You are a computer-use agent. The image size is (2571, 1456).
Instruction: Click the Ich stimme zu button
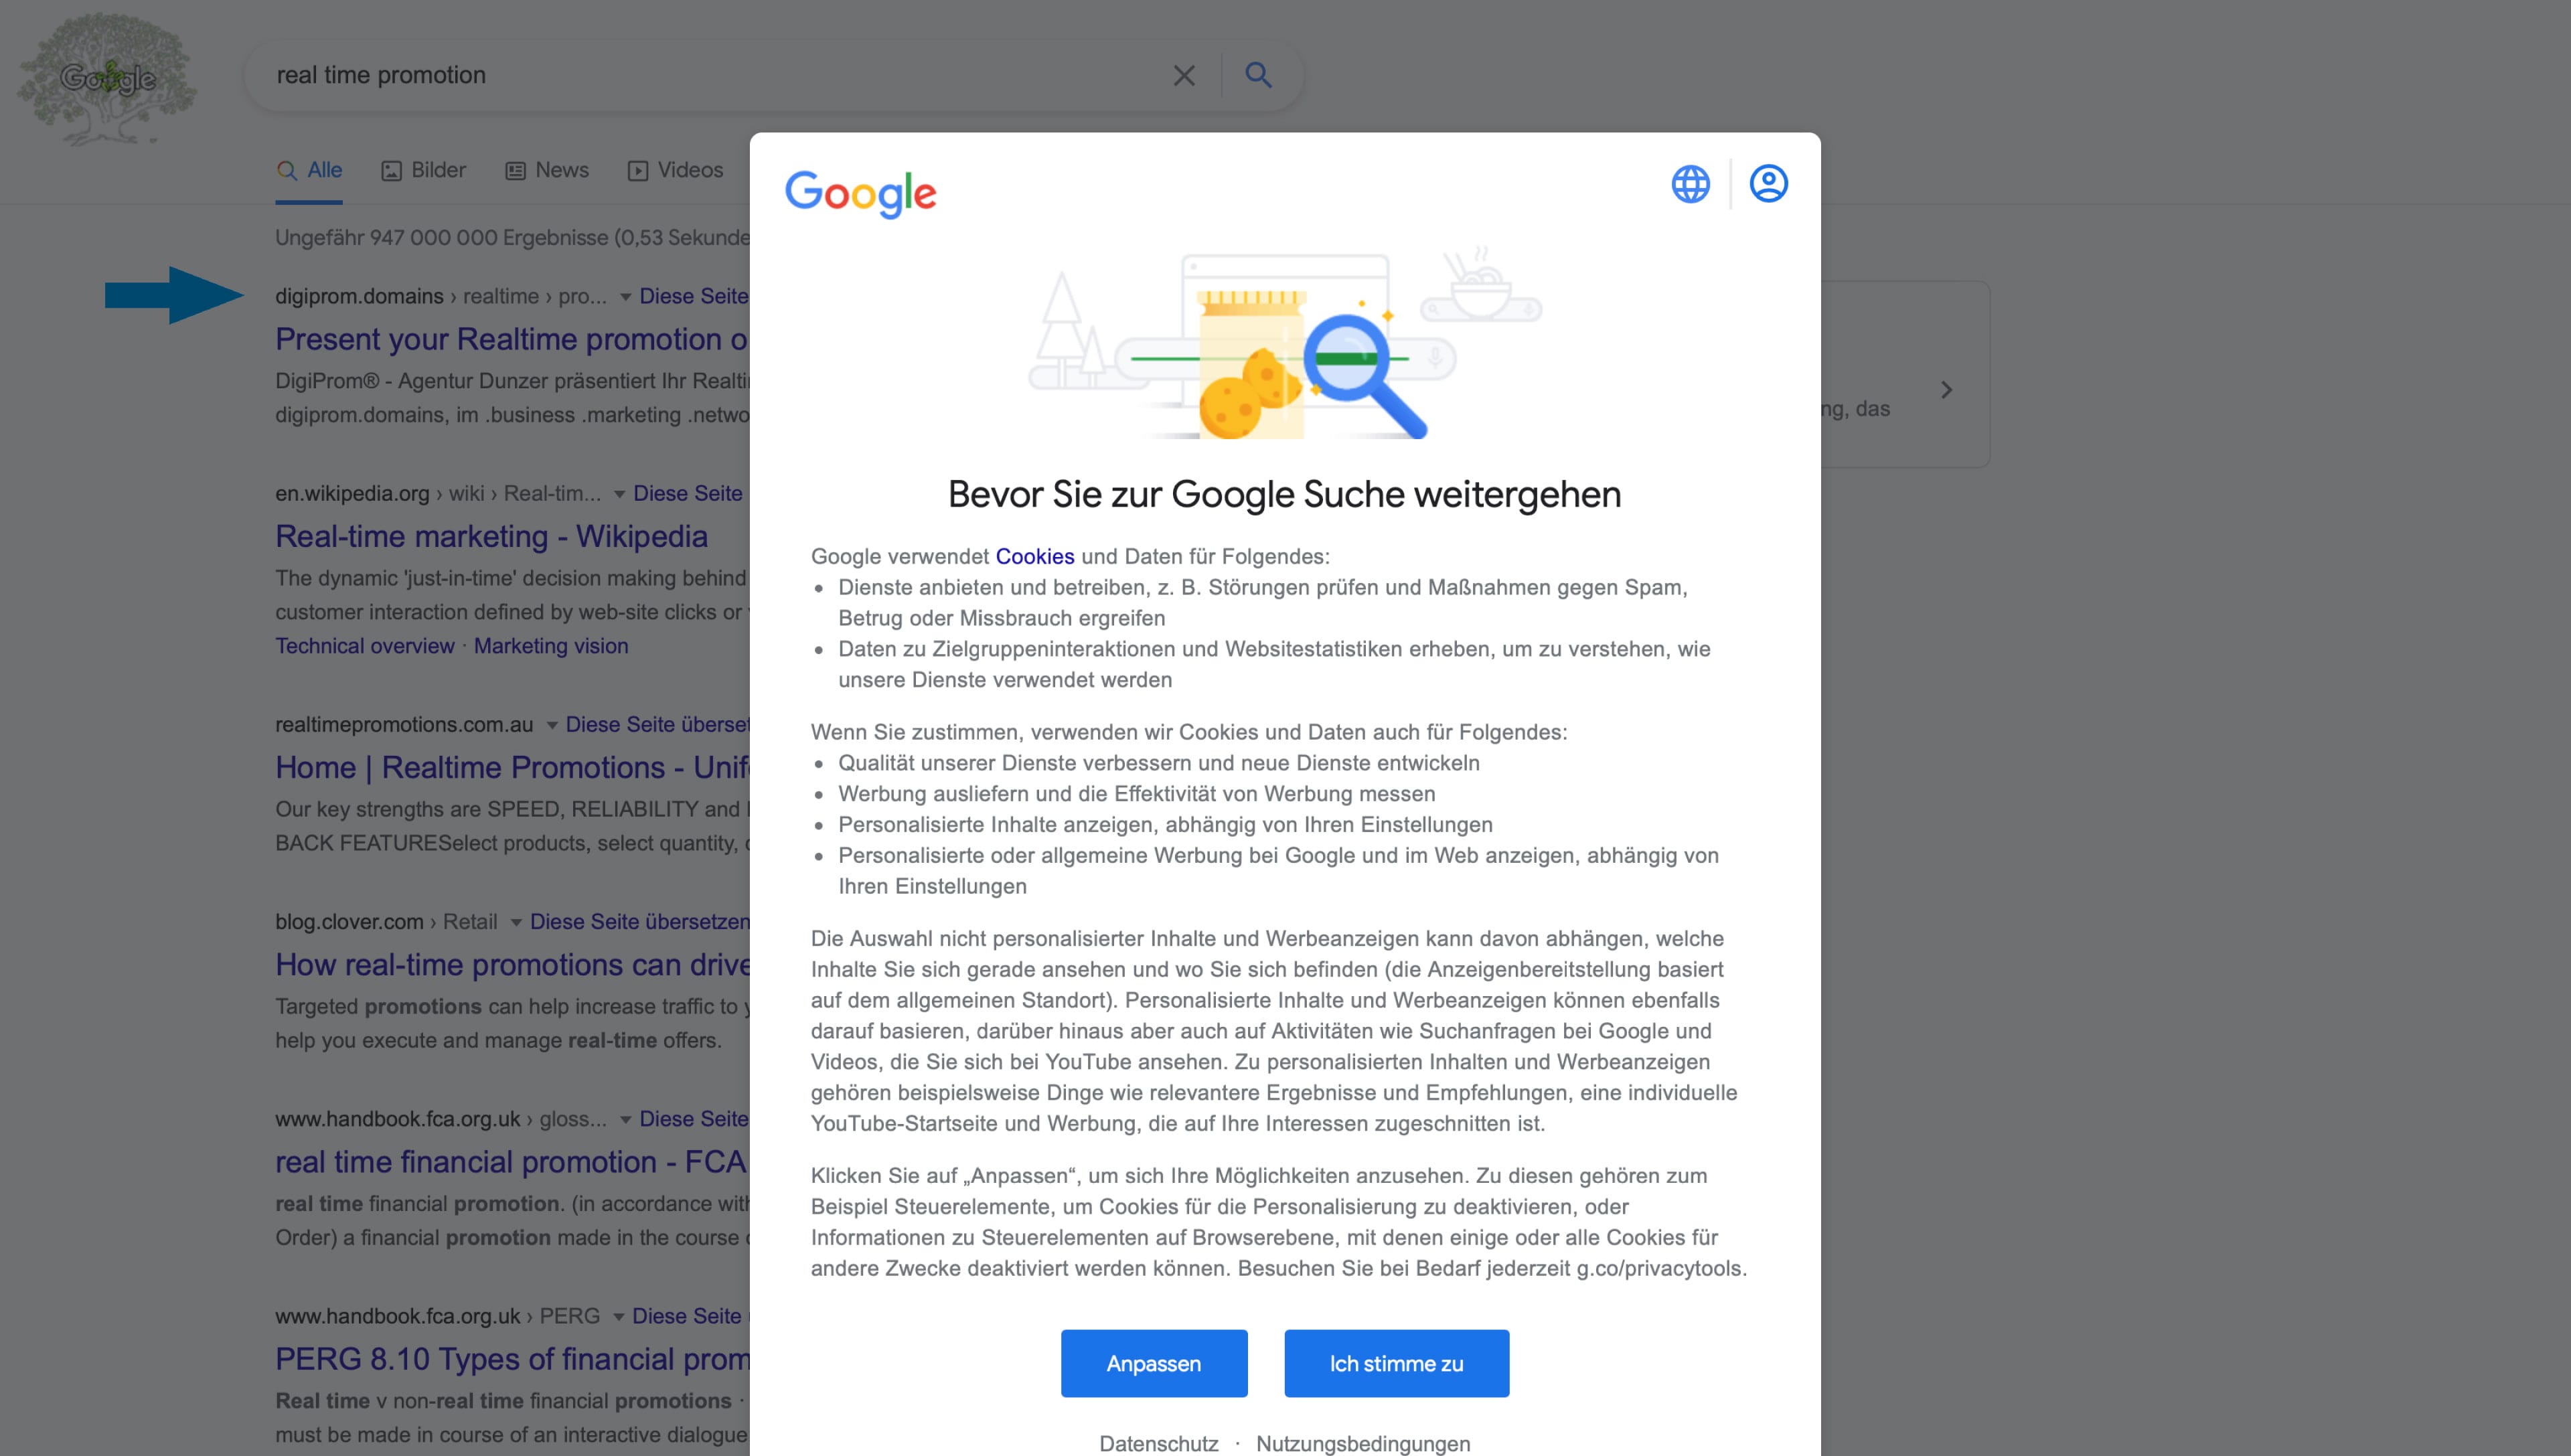pyautogui.click(x=1396, y=1363)
